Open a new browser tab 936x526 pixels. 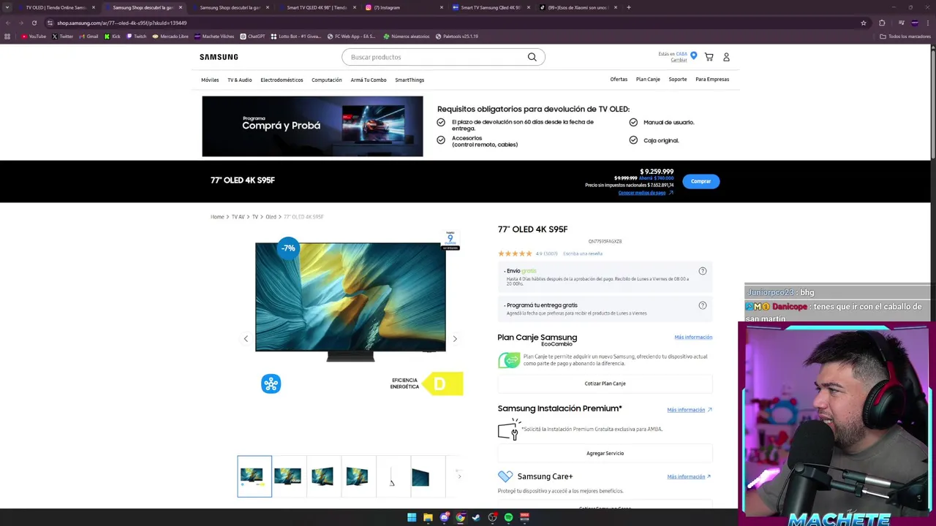[x=629, y=7]
